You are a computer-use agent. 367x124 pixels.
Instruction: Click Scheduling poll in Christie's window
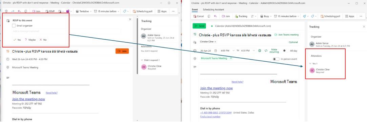142,11
